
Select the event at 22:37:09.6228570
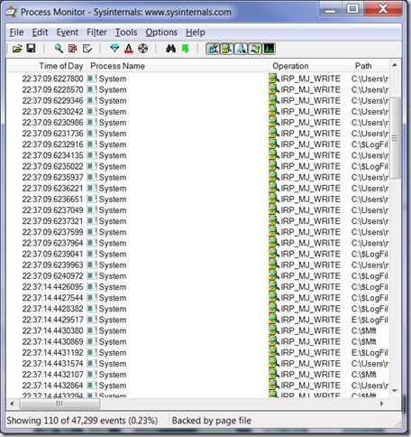coord(197,89)
